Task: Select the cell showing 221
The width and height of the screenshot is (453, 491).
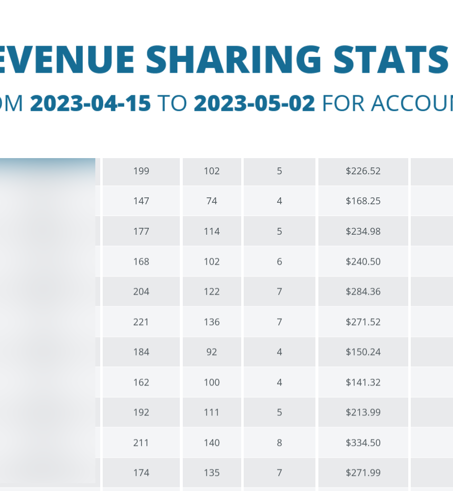Action: (x=142, y=322)
